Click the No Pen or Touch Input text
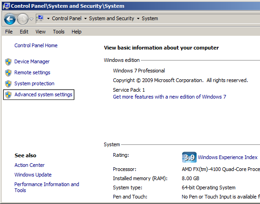This screenshot has width=260, height=204. (x=221, y=197)
